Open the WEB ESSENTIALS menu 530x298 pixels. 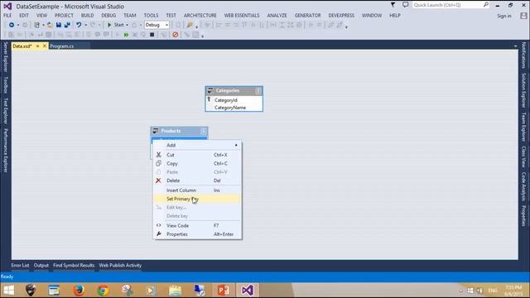pos(242,16)
